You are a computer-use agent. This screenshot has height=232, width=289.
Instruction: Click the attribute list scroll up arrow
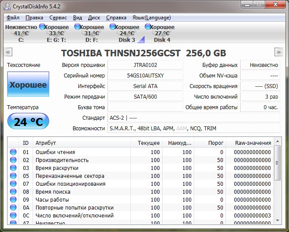[278, 141]
